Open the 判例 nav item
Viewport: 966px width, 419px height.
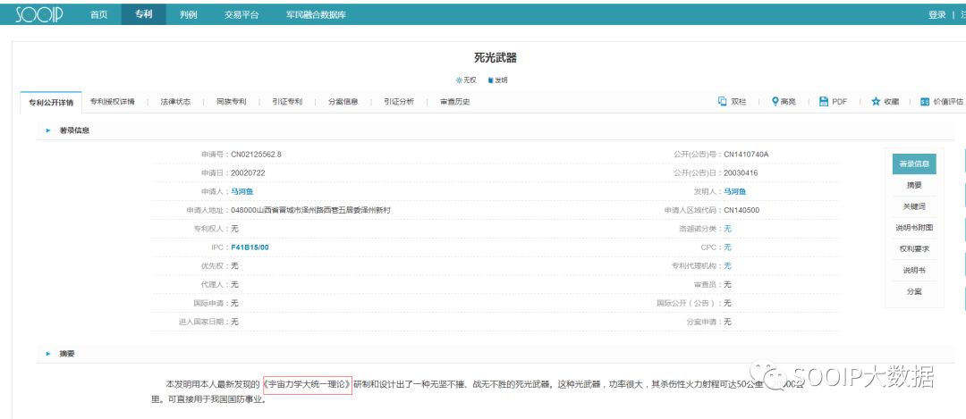(x=189, y=15)
